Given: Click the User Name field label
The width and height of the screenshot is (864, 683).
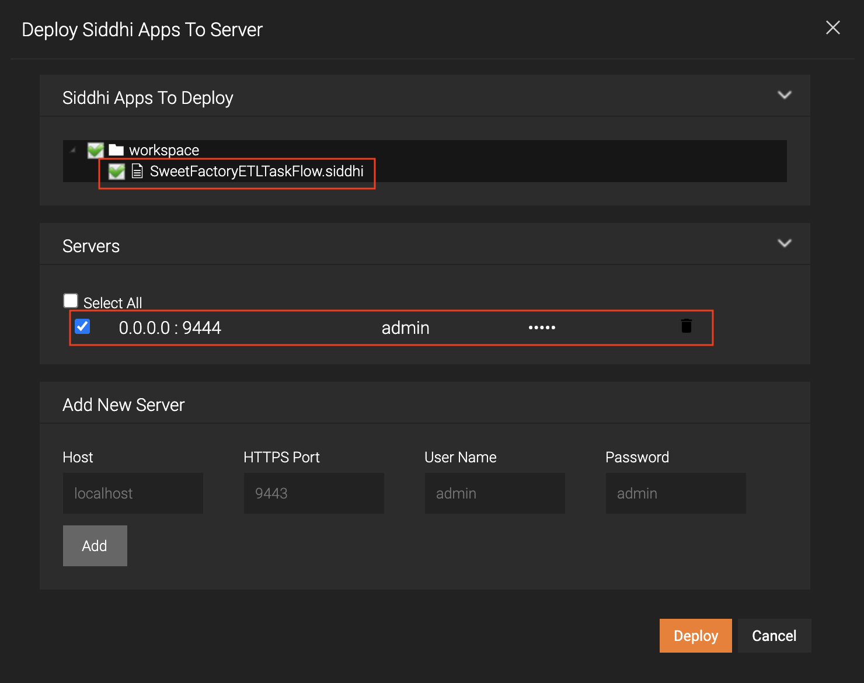Looking at the screenshot, I should [461, 457].
